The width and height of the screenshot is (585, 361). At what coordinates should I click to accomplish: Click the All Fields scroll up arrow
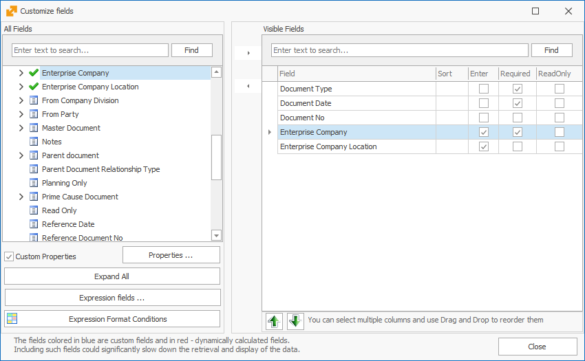(216, 72)
